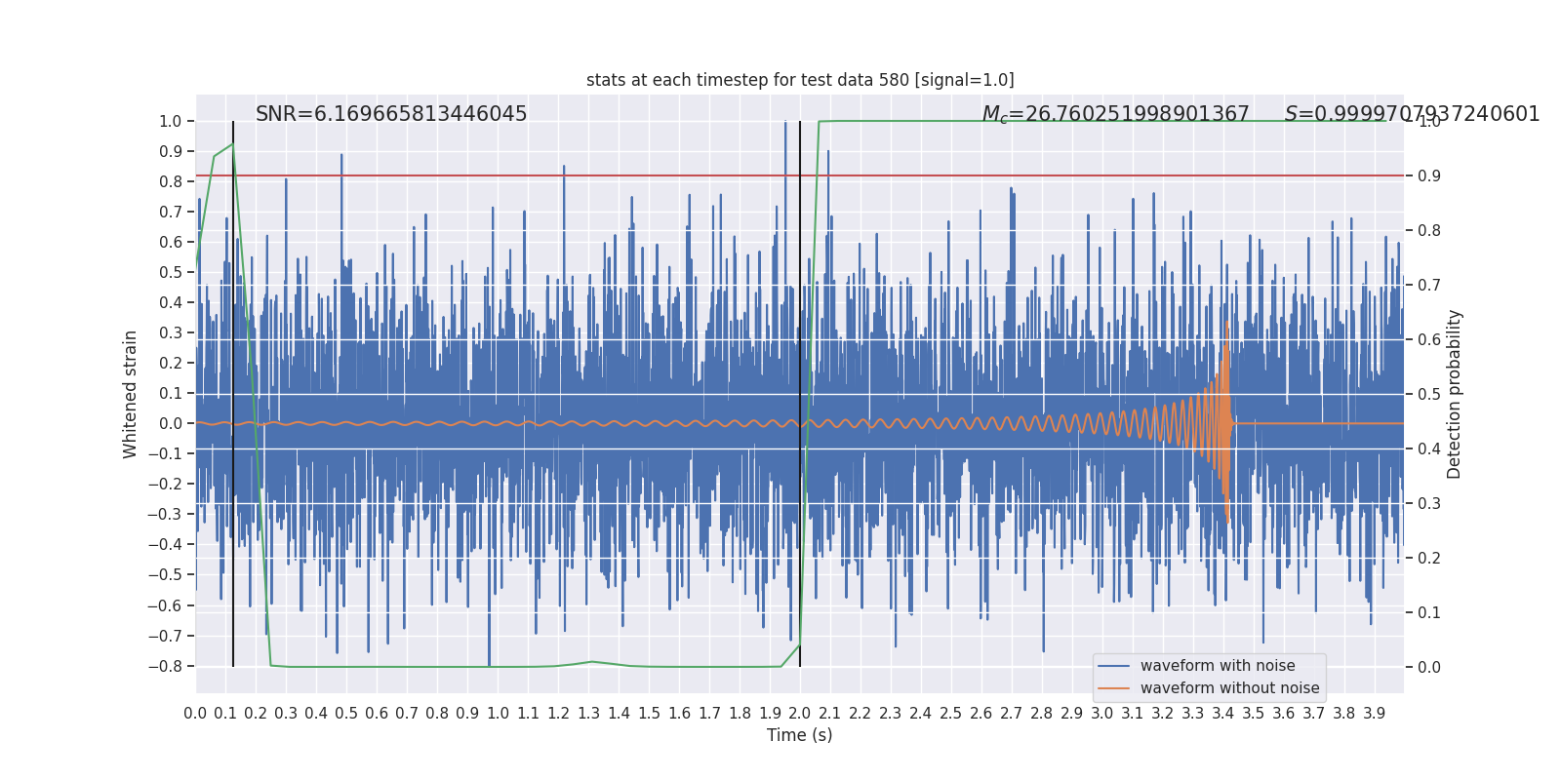Image resolution: width=1561 pixels, height=780 pixels.
Task: Click the Whitened strain tick label −0.8
Action: click(165, 667)
